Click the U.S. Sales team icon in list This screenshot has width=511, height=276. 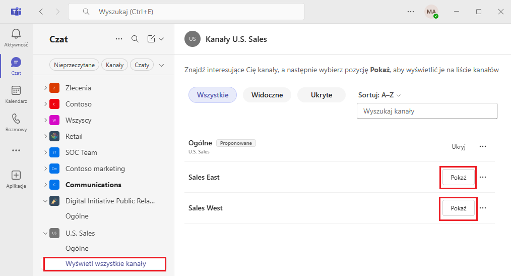54,233
